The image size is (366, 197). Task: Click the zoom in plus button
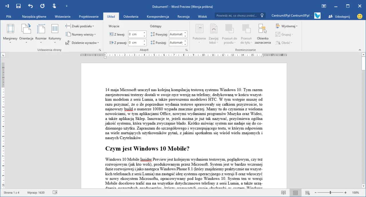pyautogui.click(x=345, y=193)
